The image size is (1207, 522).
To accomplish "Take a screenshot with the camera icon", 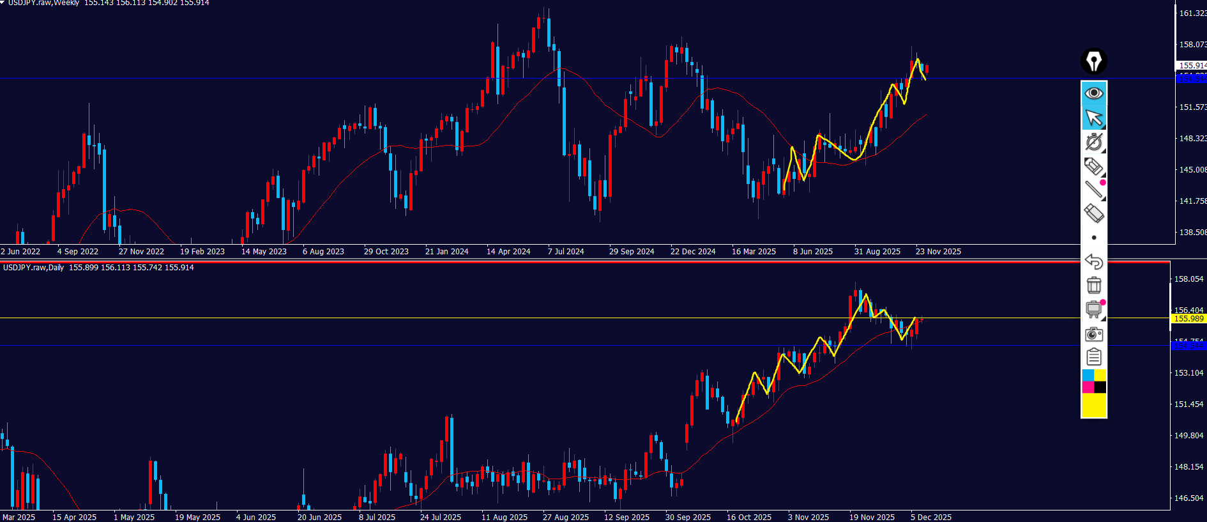I will [1093, 334].
